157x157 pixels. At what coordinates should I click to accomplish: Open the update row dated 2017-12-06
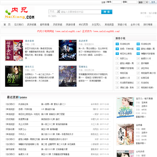(x=56, y=104)
